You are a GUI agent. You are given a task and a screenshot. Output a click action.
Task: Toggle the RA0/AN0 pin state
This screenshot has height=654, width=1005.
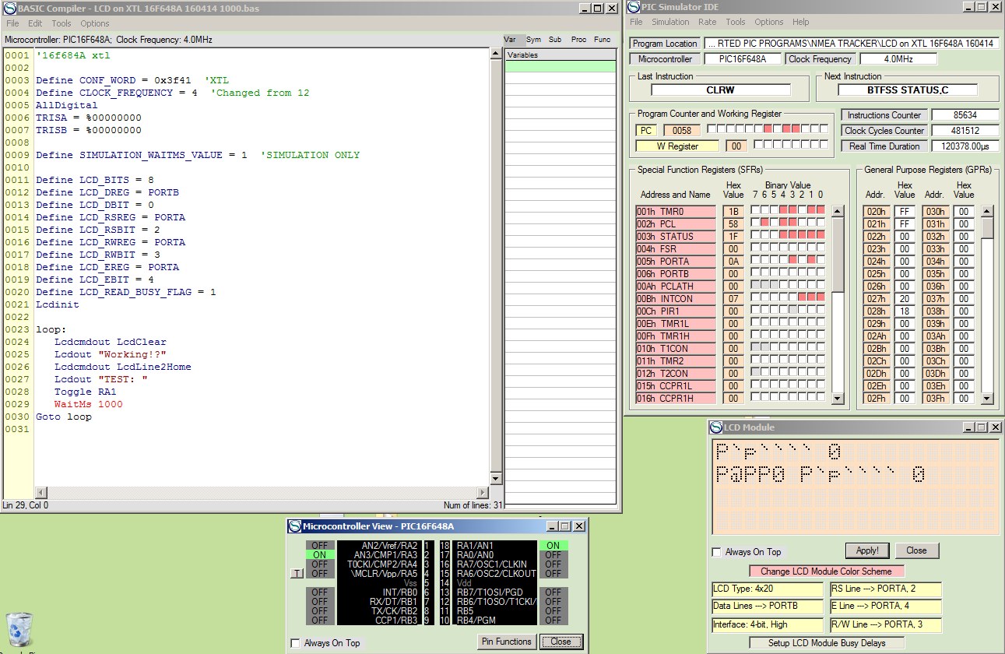pyautogui.click(x=553, y=555)
